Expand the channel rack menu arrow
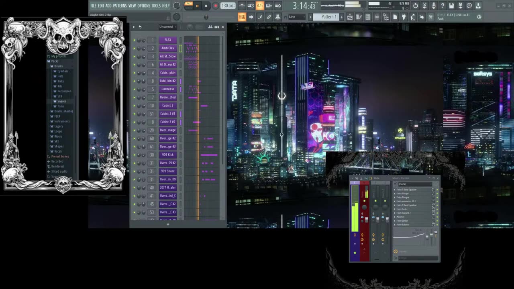 pyautogui.click(x=134, y=27)
